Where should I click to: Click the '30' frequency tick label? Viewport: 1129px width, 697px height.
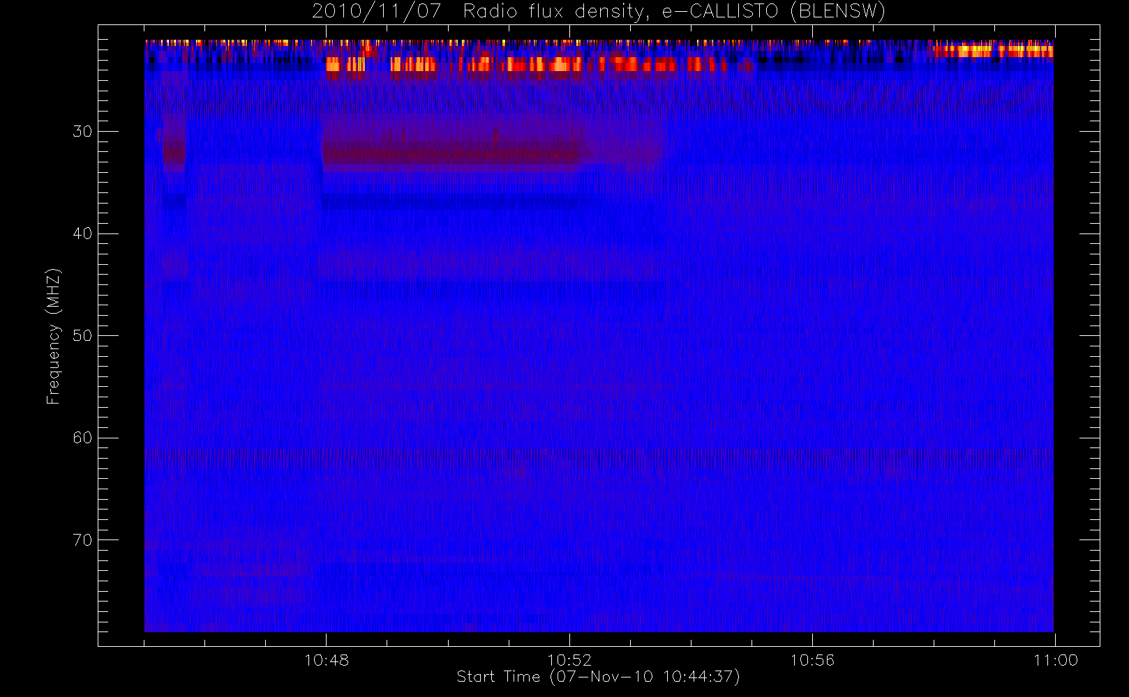pyautogui.click(x=82, y=131)
